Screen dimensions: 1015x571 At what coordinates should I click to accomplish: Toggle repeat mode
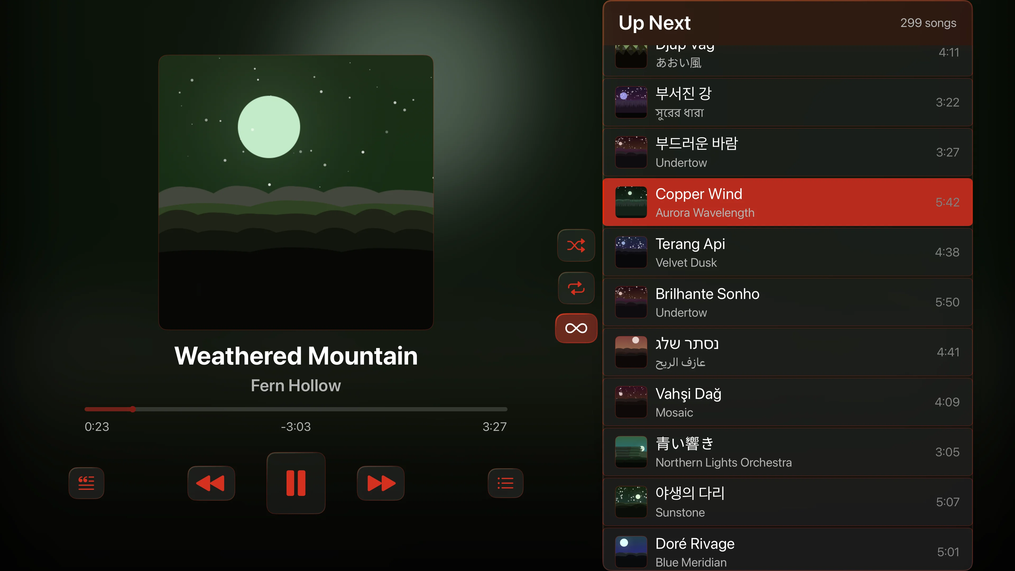click(x=576, y=288)
